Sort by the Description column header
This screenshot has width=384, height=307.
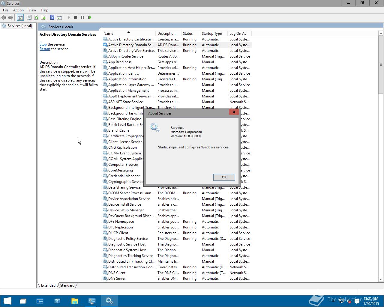168,33
